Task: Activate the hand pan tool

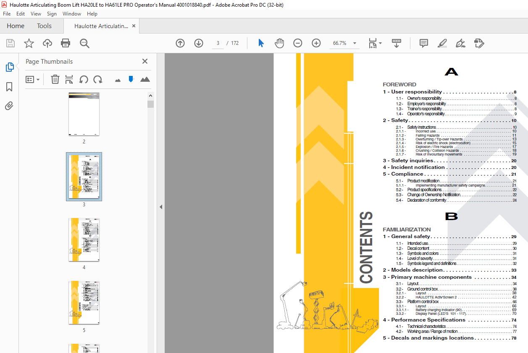Action: 279,43
